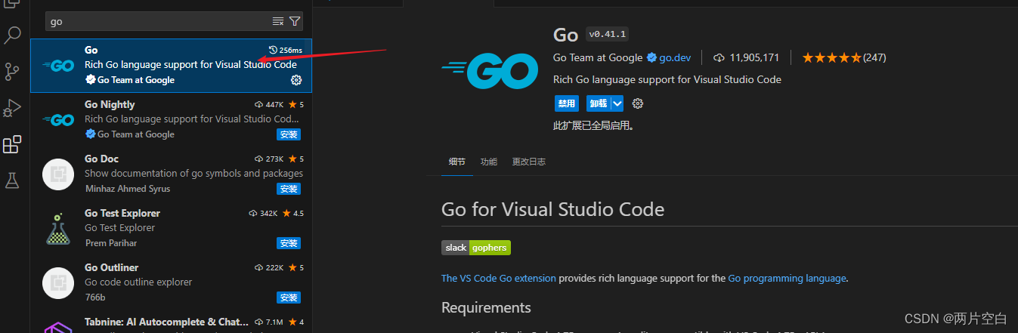Click the download count 11,905,171
The height and width of the screenshot is (333, 1018).
(746, 57)
